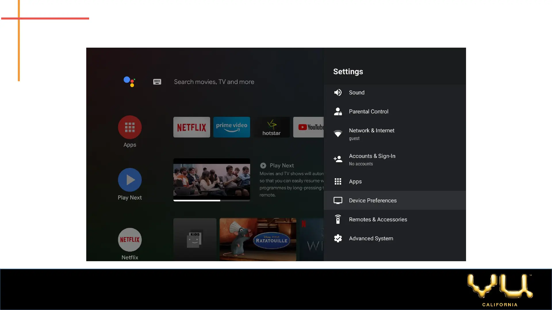The height and width of the screenshot is (310, 552).
Task: Launch the Netflix app tile
Action: click(x=191, y=127)
